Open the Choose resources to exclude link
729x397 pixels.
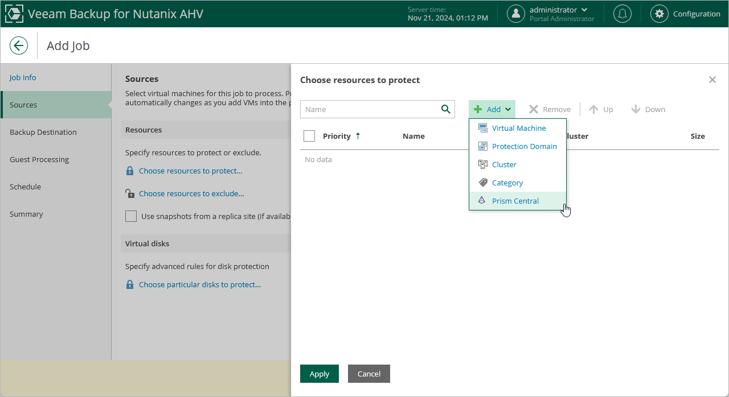(x=191, y=193)
